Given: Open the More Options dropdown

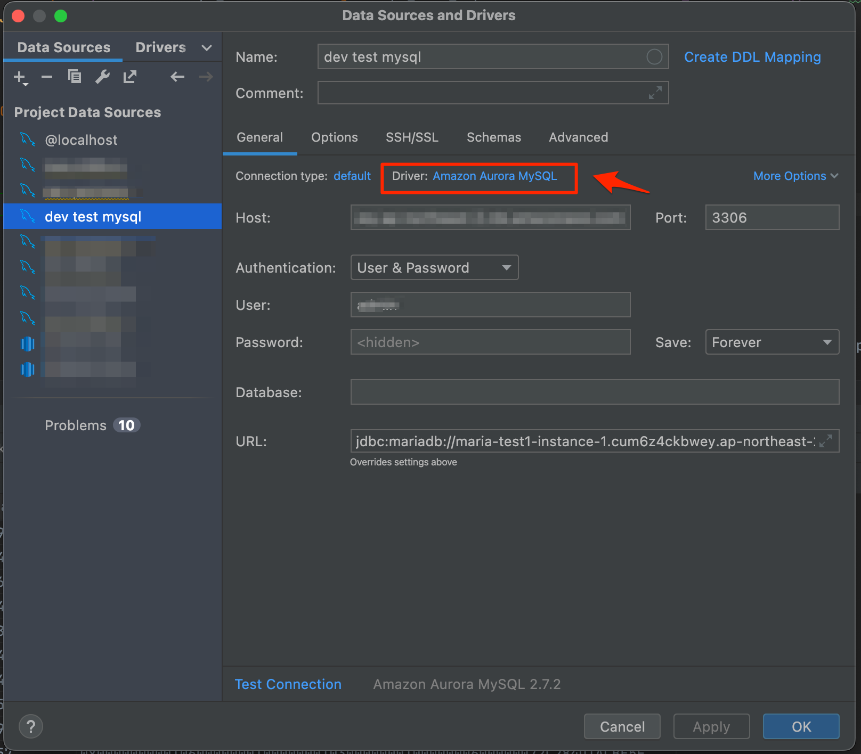Looking at the screenshot, I should tap(796, 176).
